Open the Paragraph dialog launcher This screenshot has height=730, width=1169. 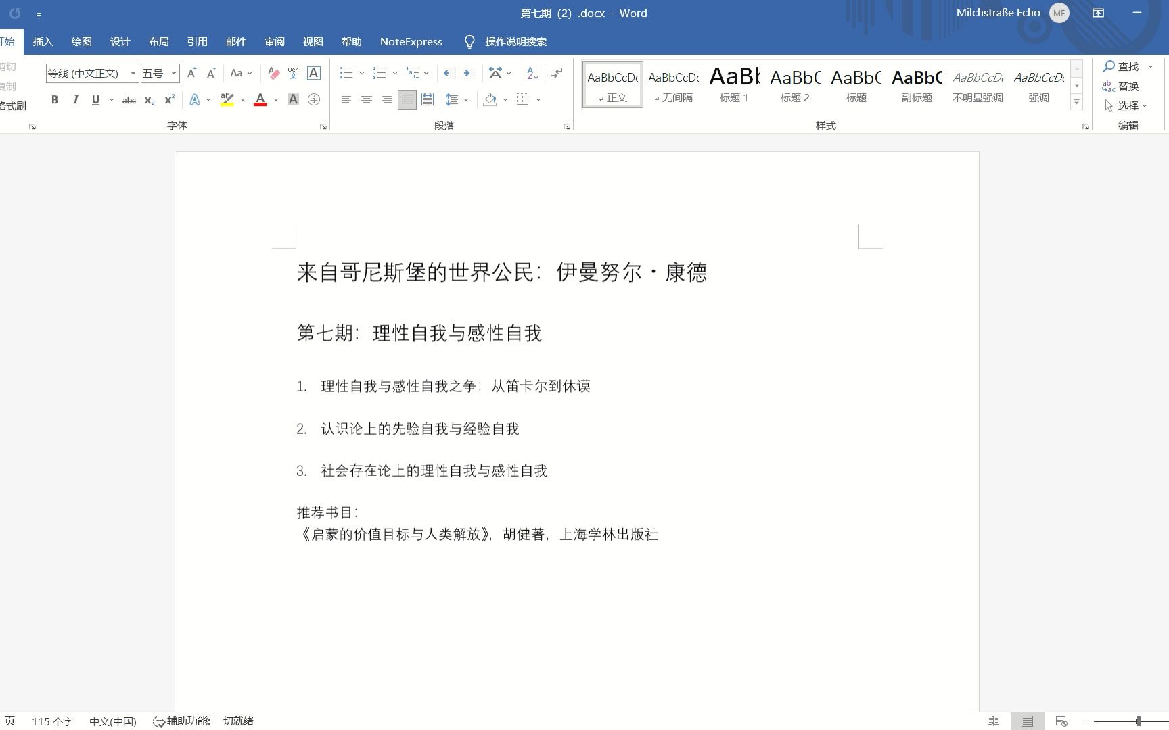[566, 126]
